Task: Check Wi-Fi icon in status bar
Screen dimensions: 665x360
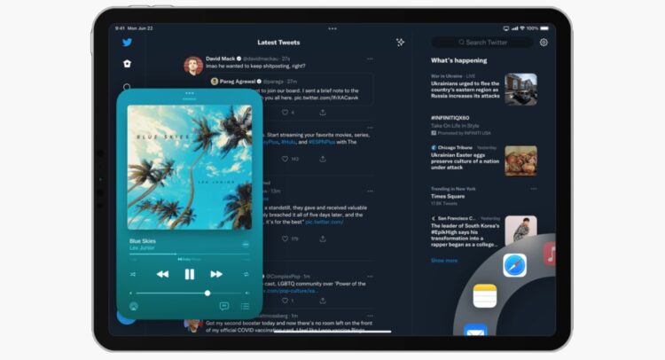Action: pos(522,28)
